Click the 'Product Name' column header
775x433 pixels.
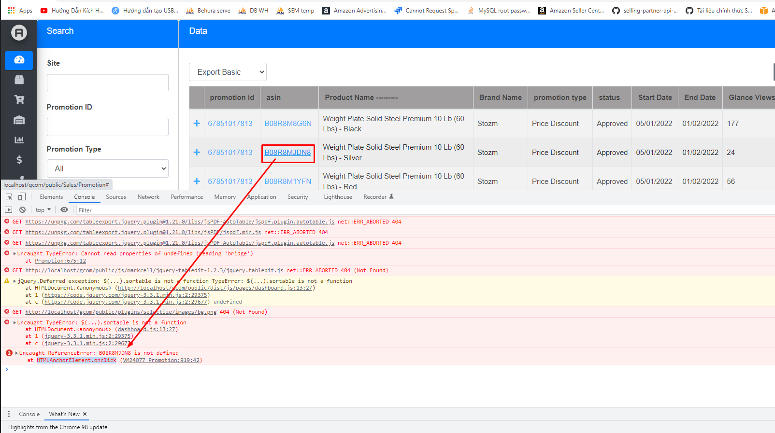[x=396, y=98]
